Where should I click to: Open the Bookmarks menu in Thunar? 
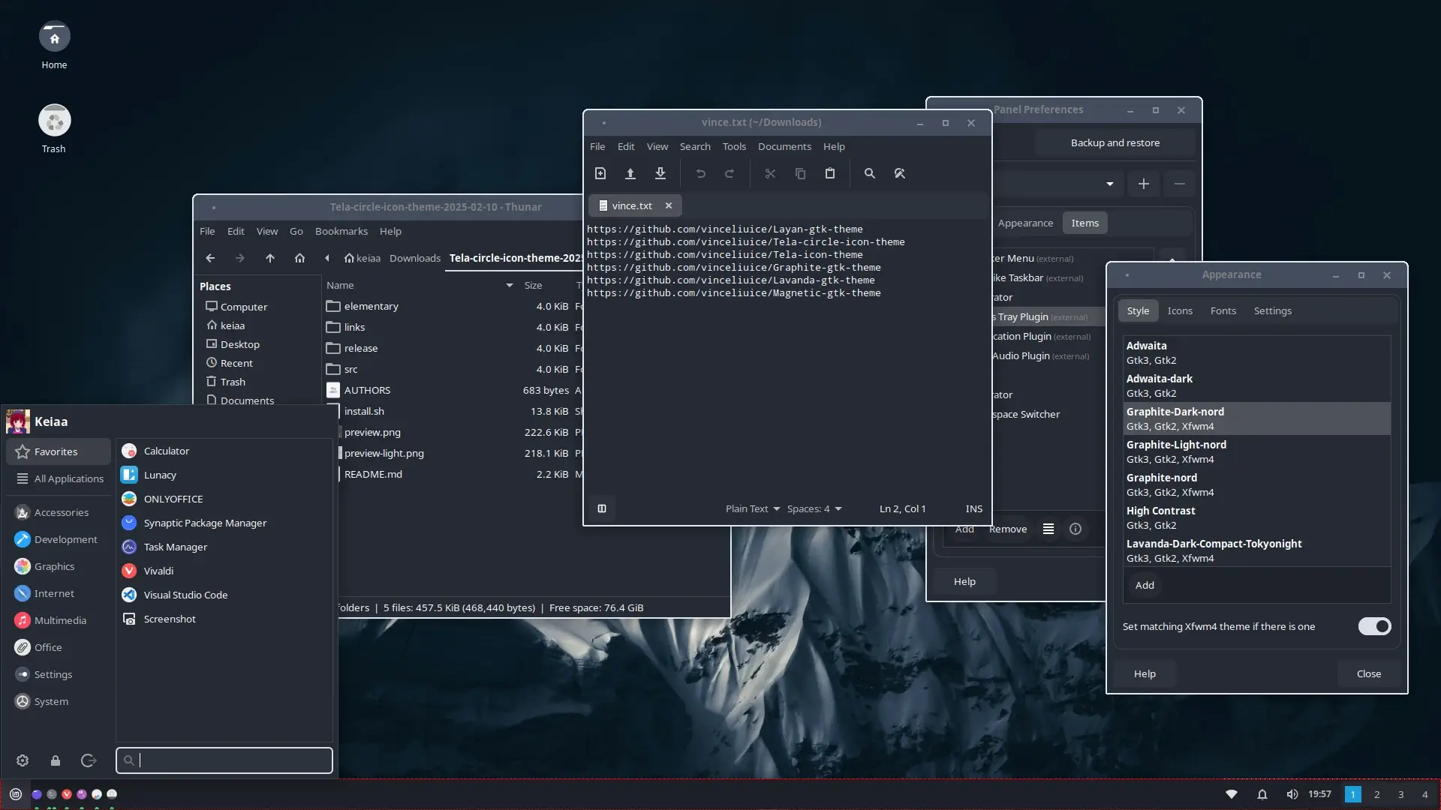[341, 231]
